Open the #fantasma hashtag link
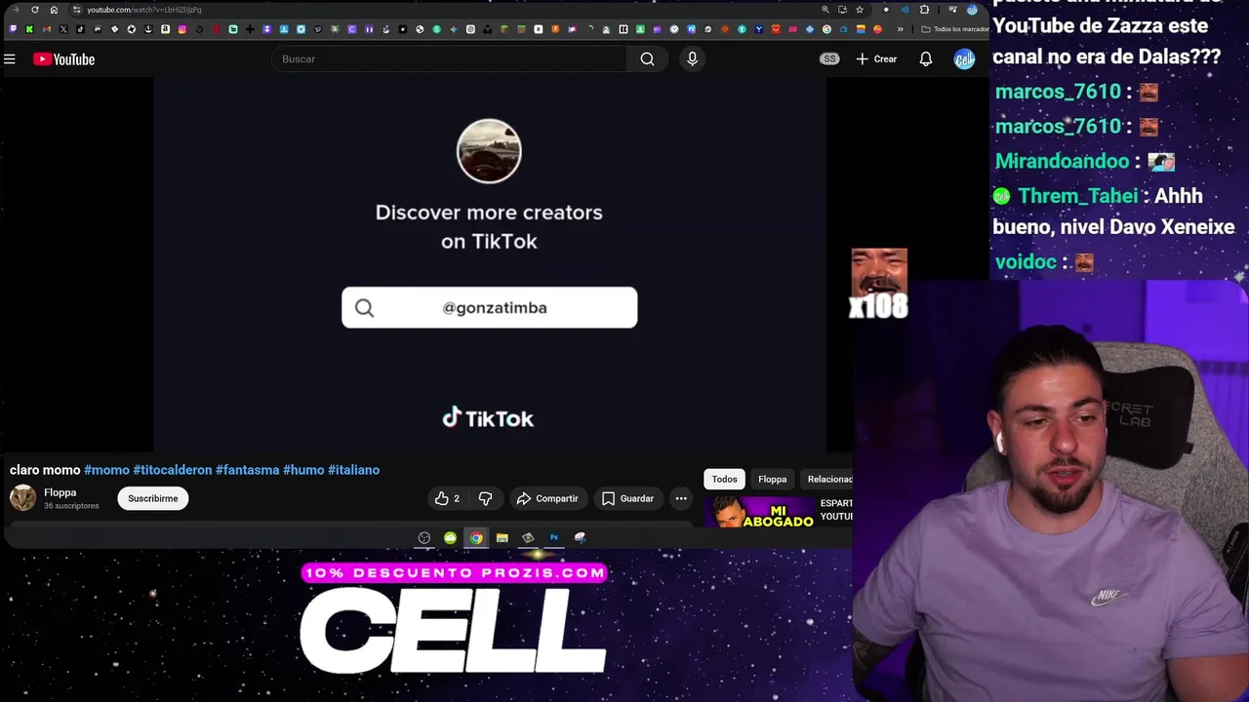This screenshot has height=702, width=1249. [x=247, y=470]
